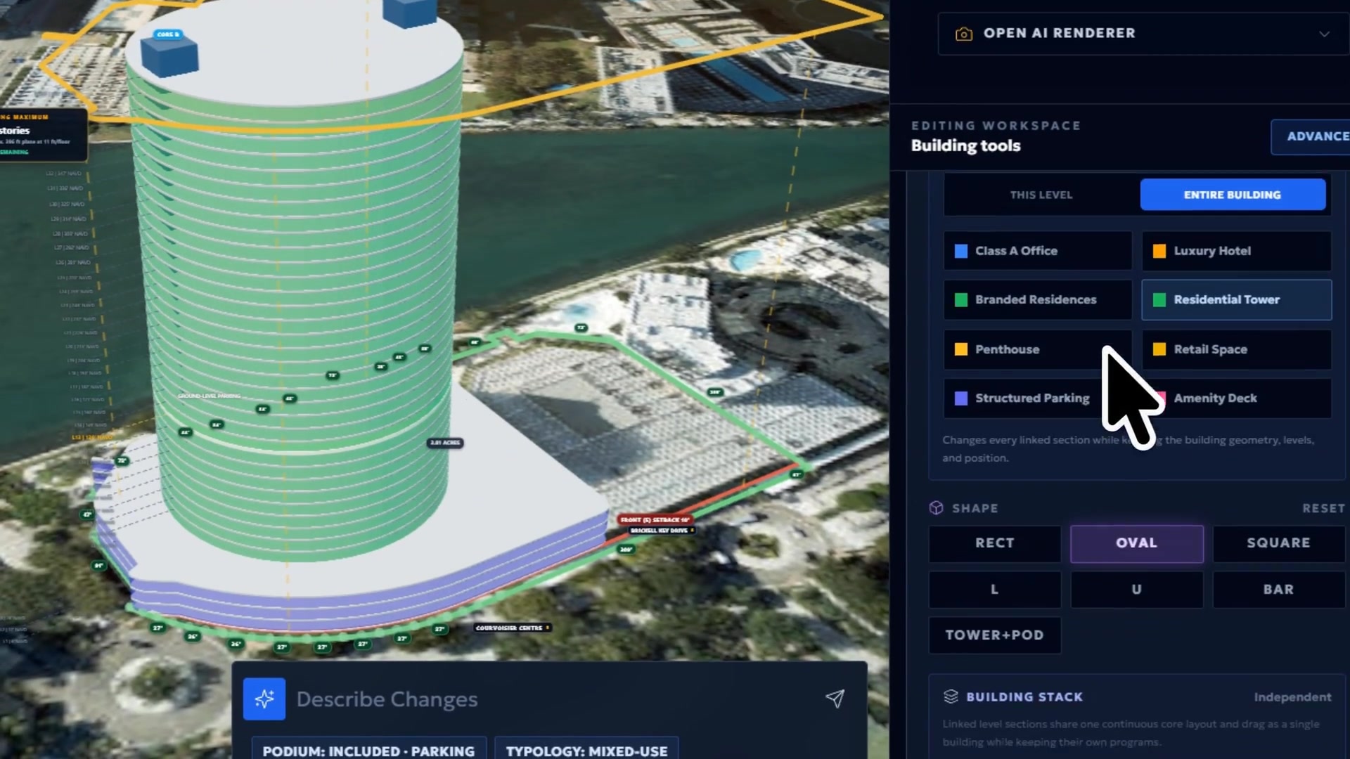Click the blue Class A Office color swatch
This screenshot has width=1350, height=759.
point(960,251)
